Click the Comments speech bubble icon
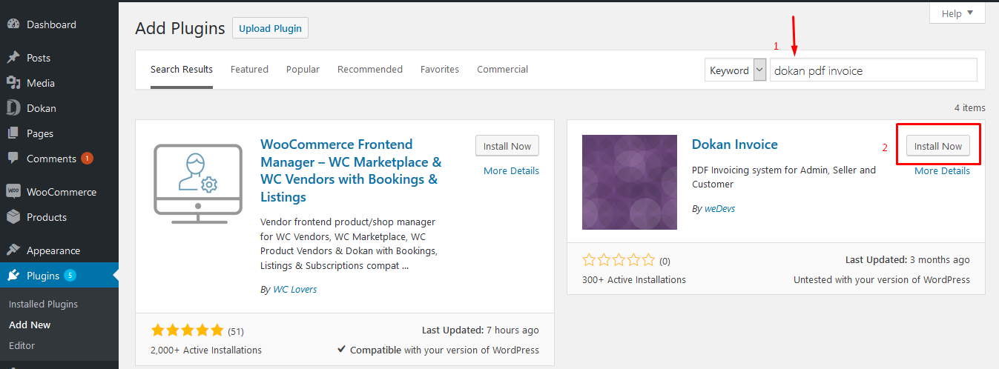This screenshot has height=369, width=999. click(13, 159)
